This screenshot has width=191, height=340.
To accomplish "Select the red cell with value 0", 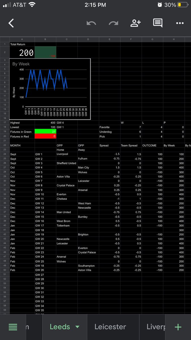I will pos(45,136).
